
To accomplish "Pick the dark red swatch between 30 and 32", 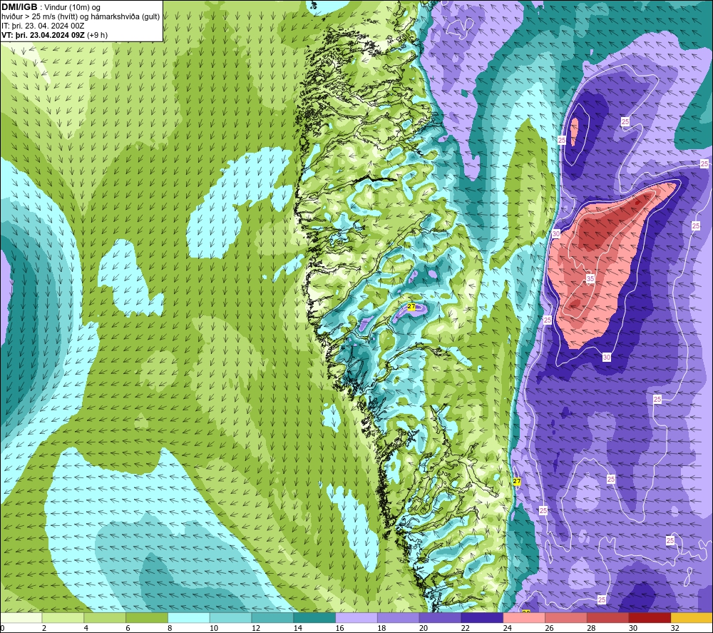I will [x=650, y=617].
